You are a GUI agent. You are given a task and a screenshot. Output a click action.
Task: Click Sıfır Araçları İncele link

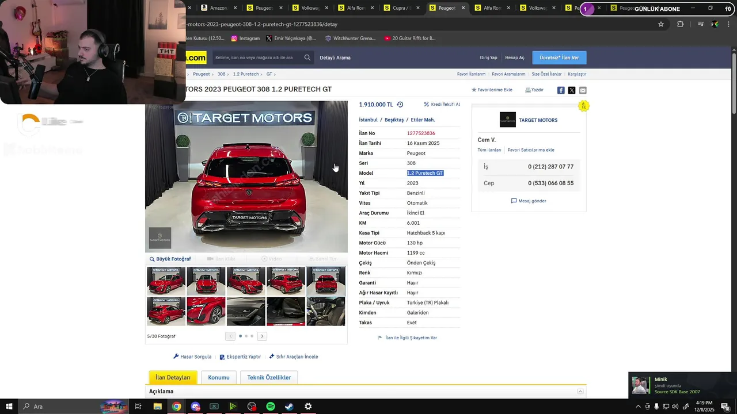294,356
